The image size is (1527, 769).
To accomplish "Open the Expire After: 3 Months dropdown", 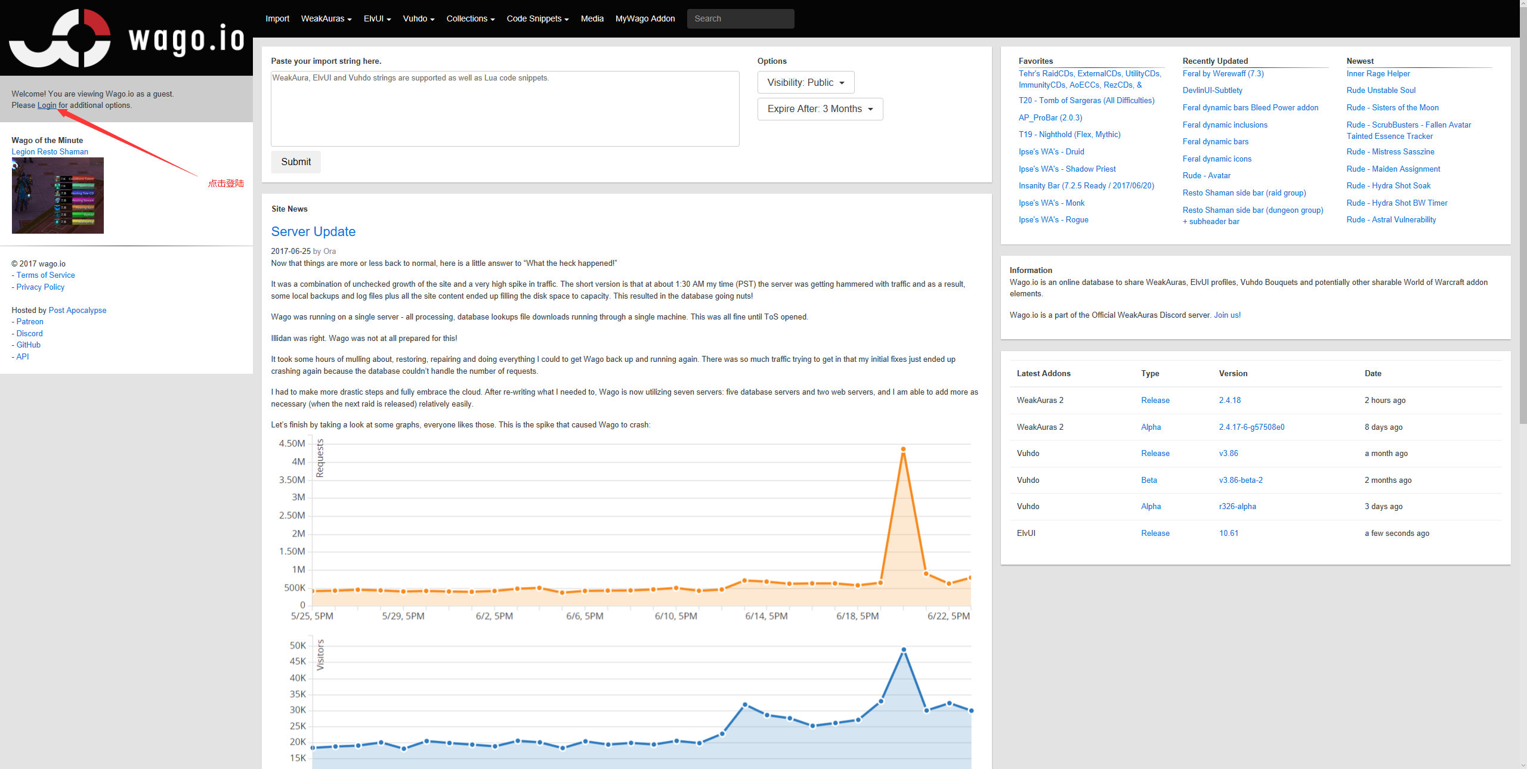I will click(x=820, y=109).
